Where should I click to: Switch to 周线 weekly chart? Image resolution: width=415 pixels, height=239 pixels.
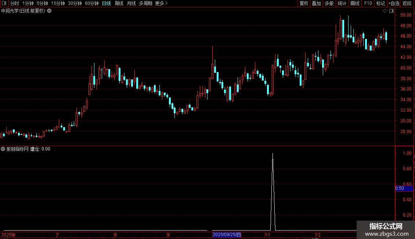pos(119,3)
